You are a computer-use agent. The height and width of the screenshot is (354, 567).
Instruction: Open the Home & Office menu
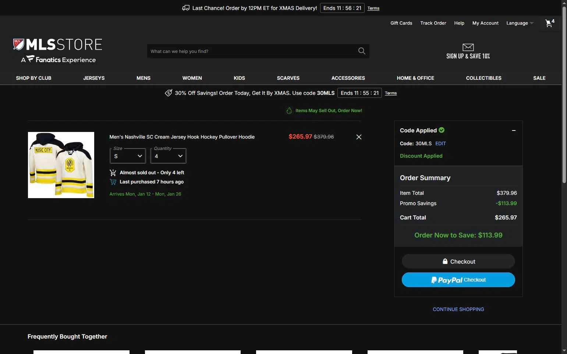pyautogui.click(x=415, y=78)
